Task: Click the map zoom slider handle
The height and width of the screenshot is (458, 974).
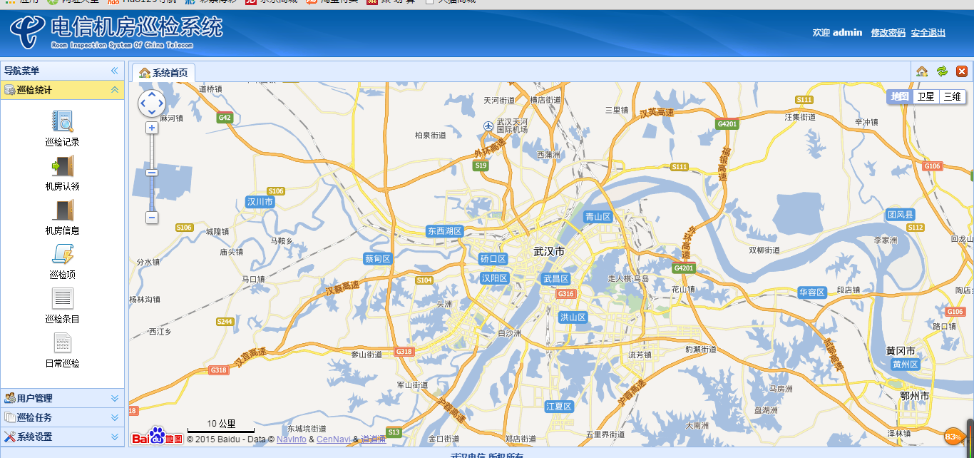Action: 152,172
